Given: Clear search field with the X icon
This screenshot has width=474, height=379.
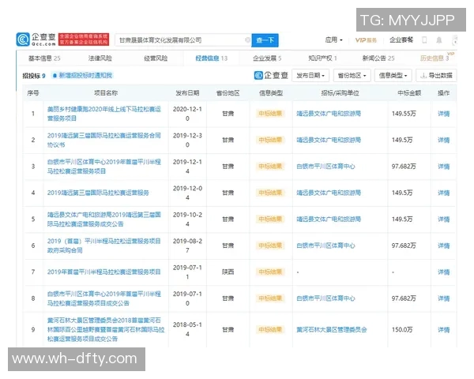Looking at the screenshot, I should pos(247,40).
